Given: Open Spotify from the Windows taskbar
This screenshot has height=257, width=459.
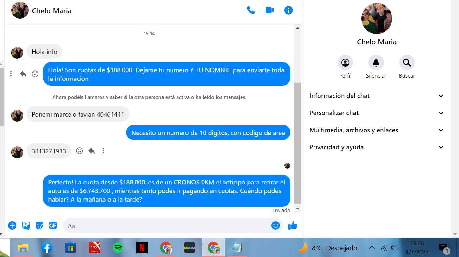Looking at the screenshot, I should click(x=118, y=247).
